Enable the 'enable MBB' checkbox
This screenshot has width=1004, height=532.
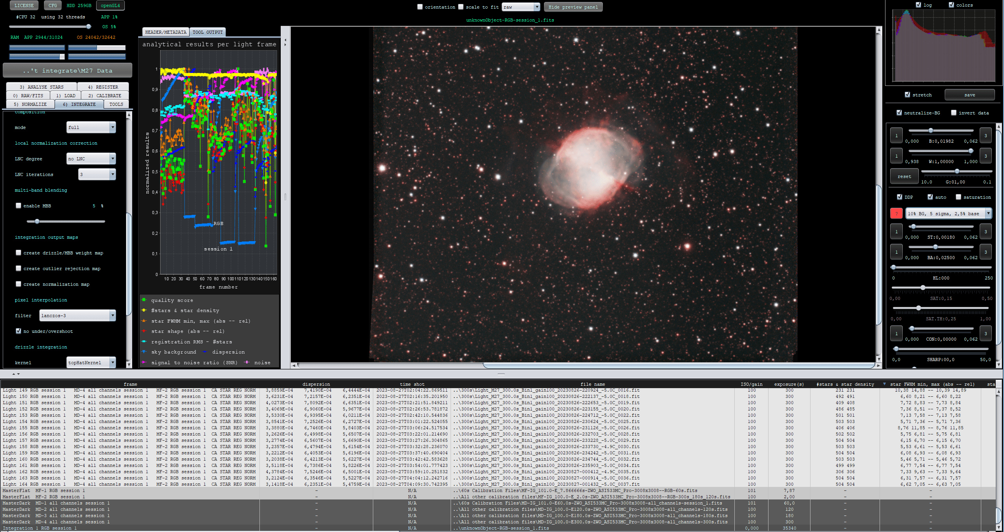[18, 205]
